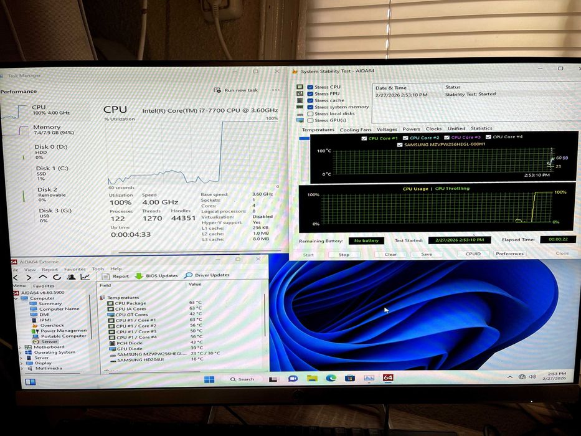Switch to the Statistics tab

(x=481, y=128)
